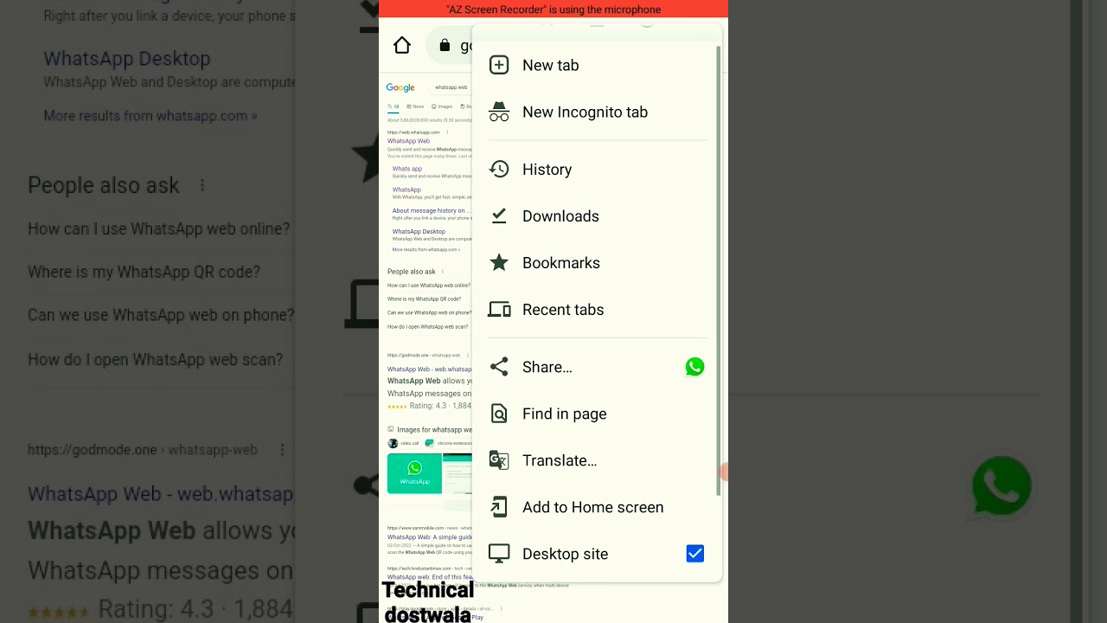Click the Find in page magnifier icon
Screen dimensions: 1107x623
499,414
